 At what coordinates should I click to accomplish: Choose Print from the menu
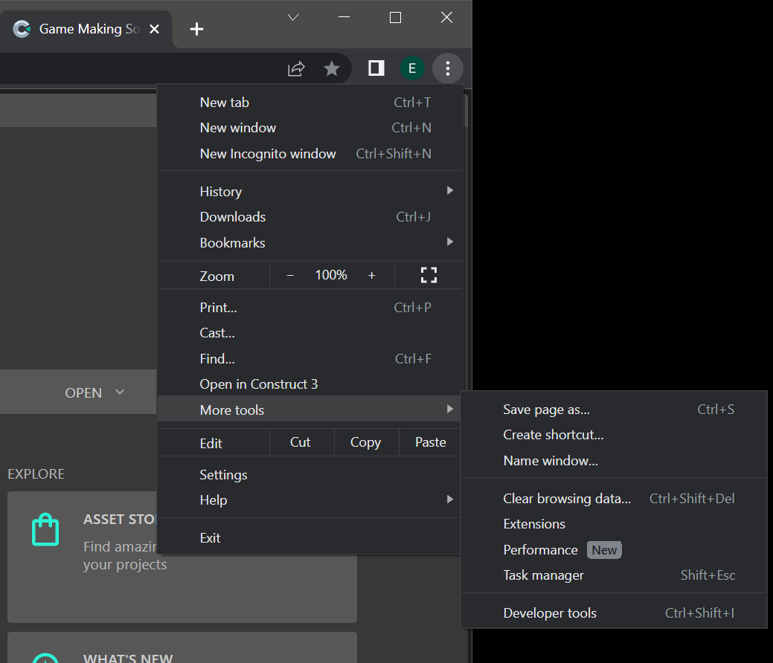(x=310, y=308)
